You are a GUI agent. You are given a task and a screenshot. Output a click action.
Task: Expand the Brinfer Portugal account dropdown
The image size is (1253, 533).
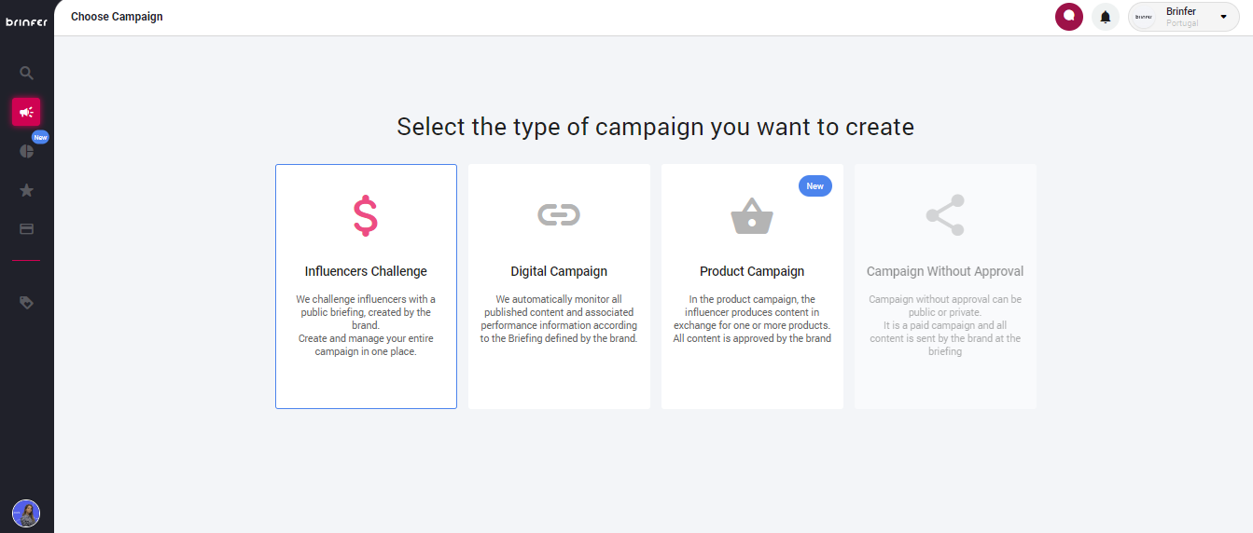1181,17
